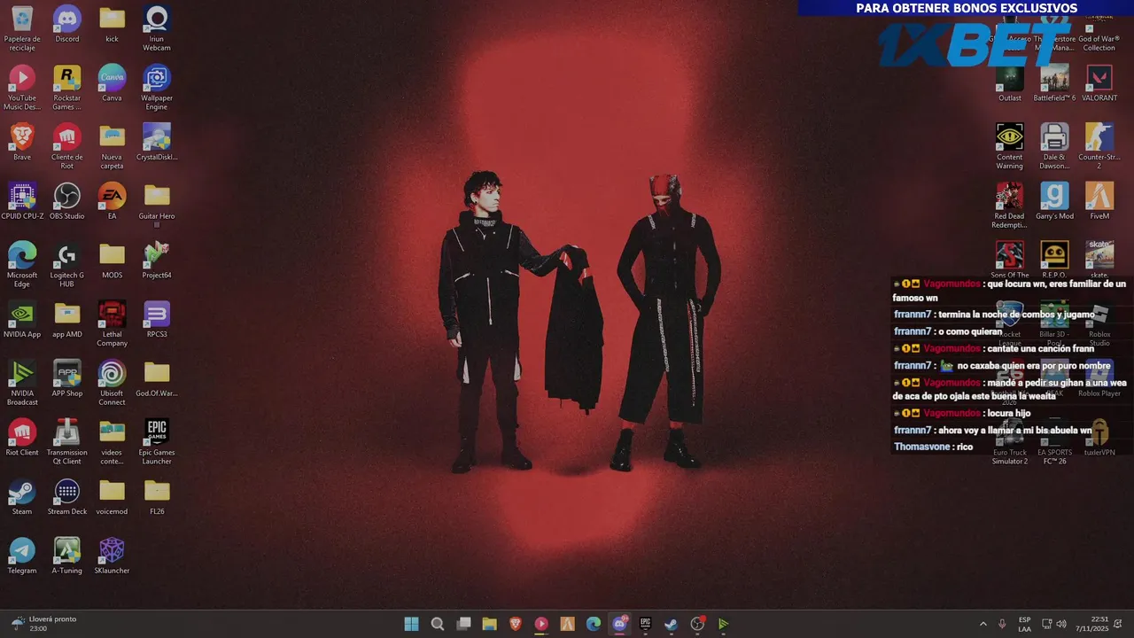Open the volume control in system tray
Image resolution: width=1134 pixels, height=638 pixels.
tap(1061, 624)
